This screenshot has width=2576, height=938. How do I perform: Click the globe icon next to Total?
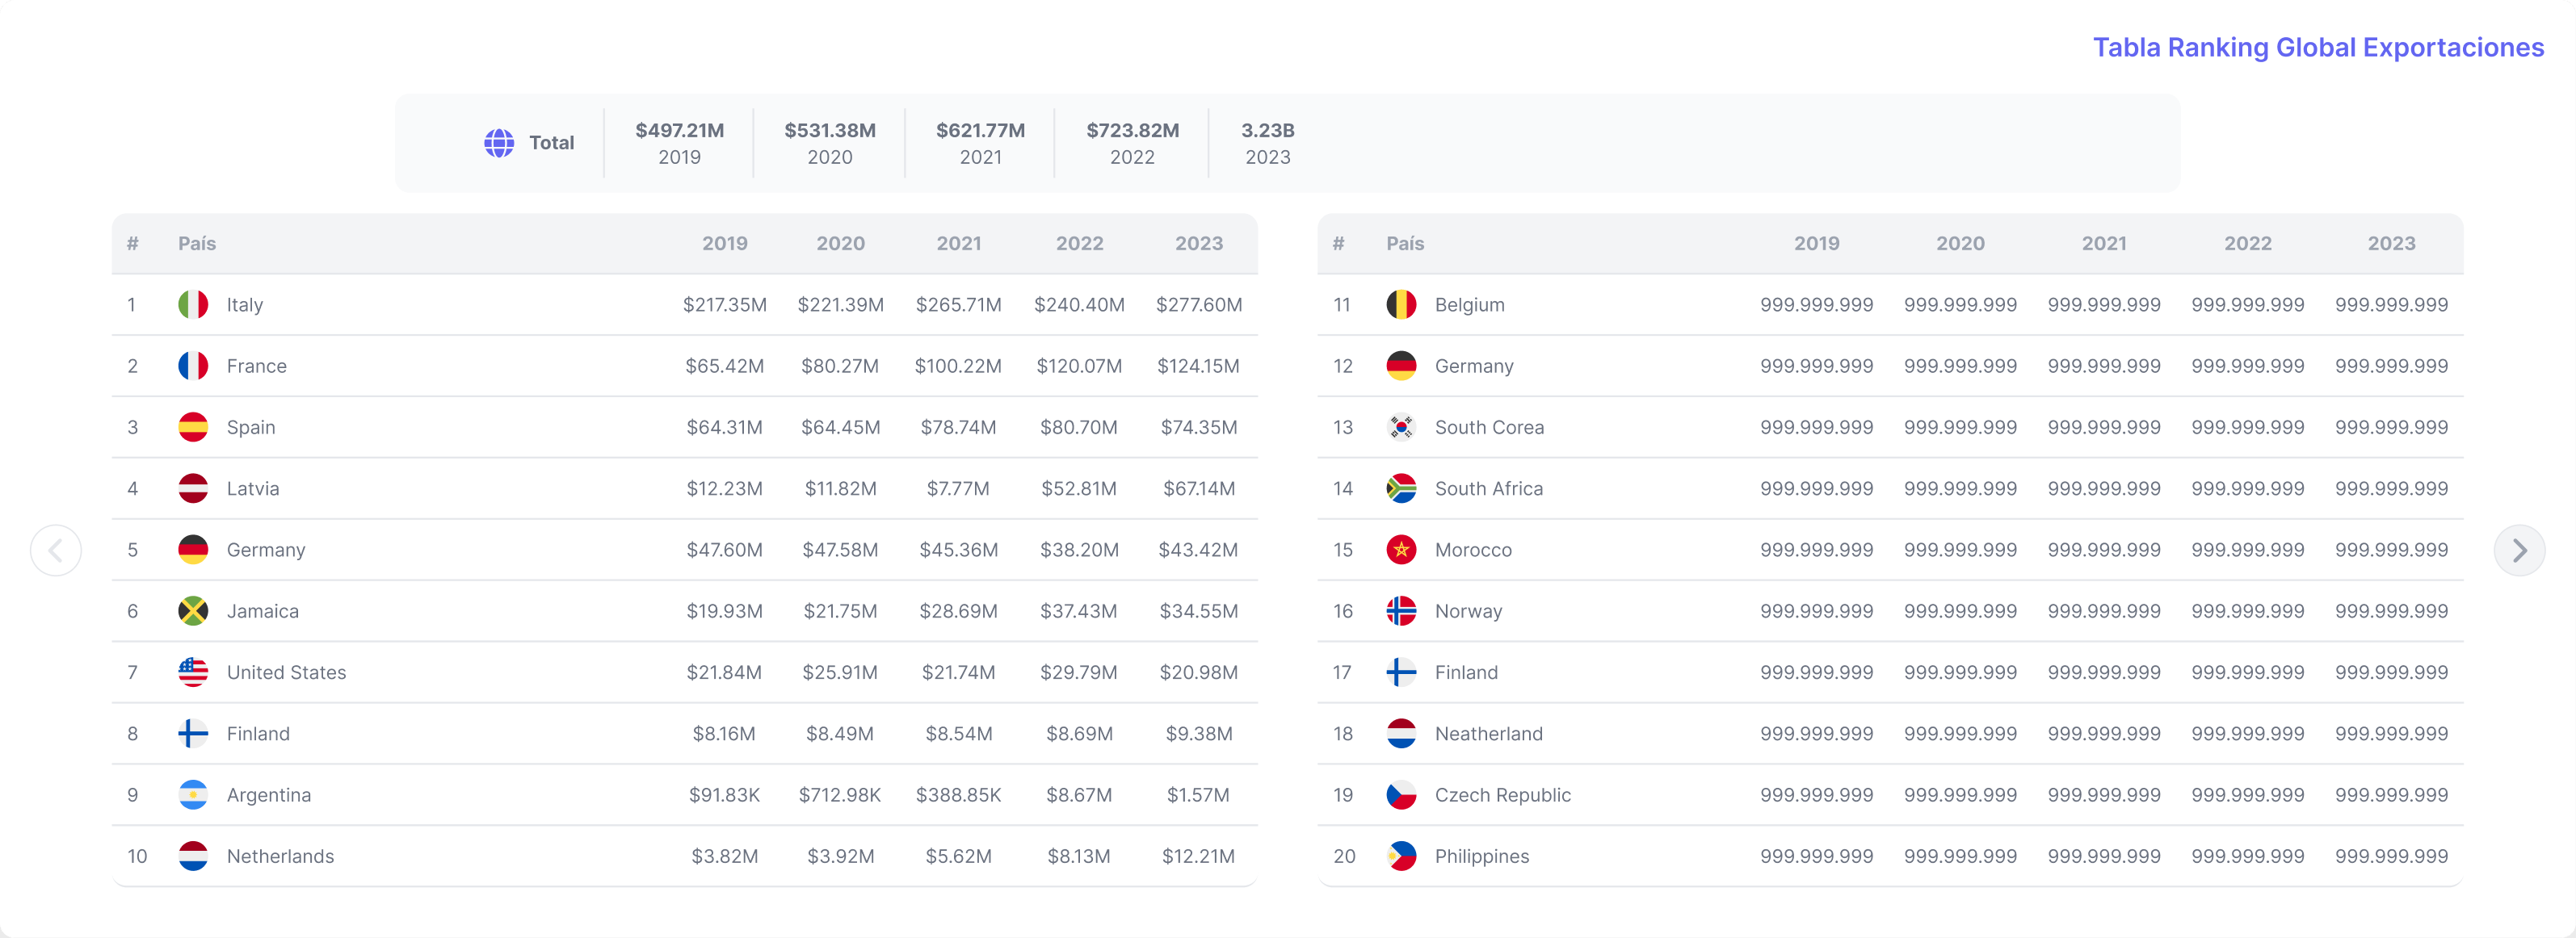pos(499,143)
